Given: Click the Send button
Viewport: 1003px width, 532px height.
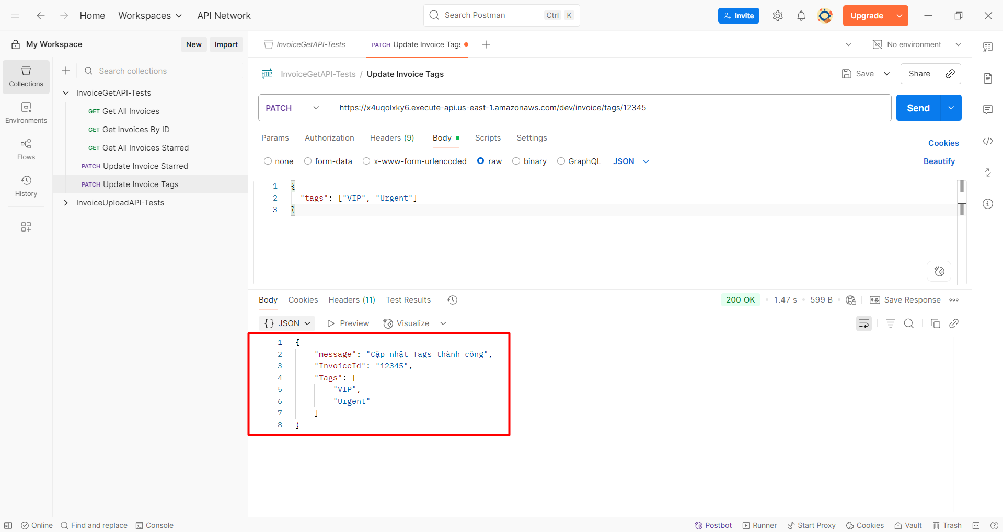Looking at the screenshot, I should [x=918, y=108].
